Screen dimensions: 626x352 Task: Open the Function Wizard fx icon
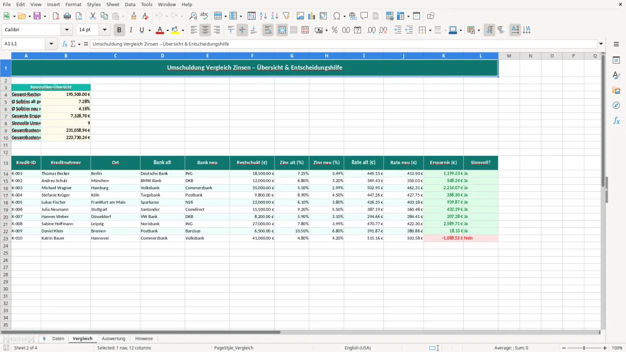[x=65, y=44]
